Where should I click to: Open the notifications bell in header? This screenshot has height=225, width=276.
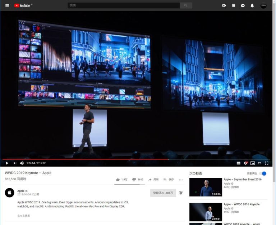tap(252, 5)
